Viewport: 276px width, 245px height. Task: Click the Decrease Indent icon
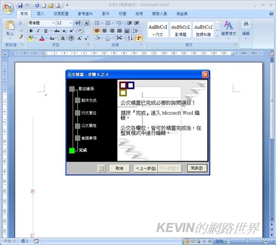coord(129,23)
